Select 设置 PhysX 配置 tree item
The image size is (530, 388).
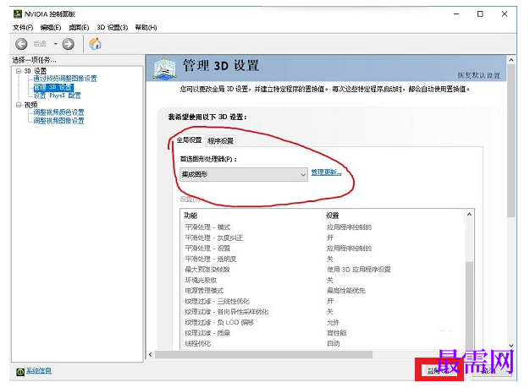[x=57, y=96]
